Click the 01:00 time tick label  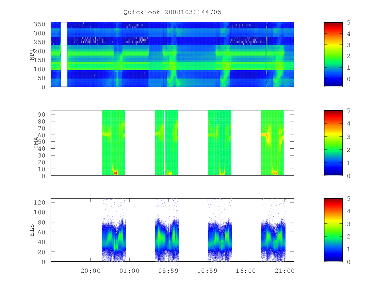point(129,271)
